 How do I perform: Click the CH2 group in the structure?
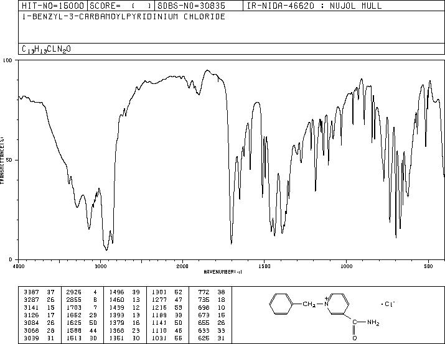pyautogui.click(x=309, y=305)
